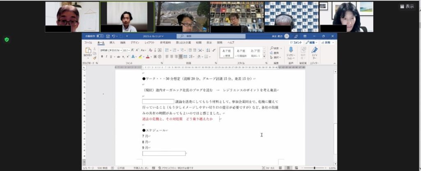The width and height of the screenshot is (421, 171).
Task: Open the font name dropdown
Action: tap(121, 50)
